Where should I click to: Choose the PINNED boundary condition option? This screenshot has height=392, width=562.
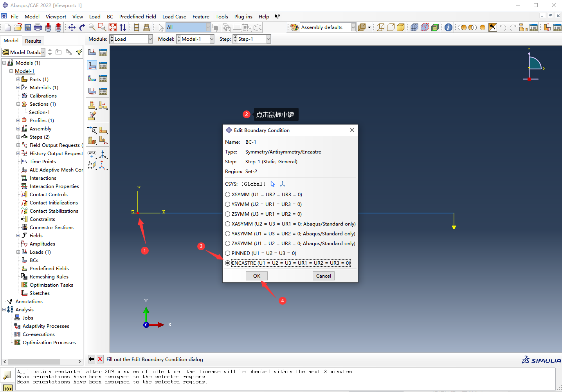point(228,253)
